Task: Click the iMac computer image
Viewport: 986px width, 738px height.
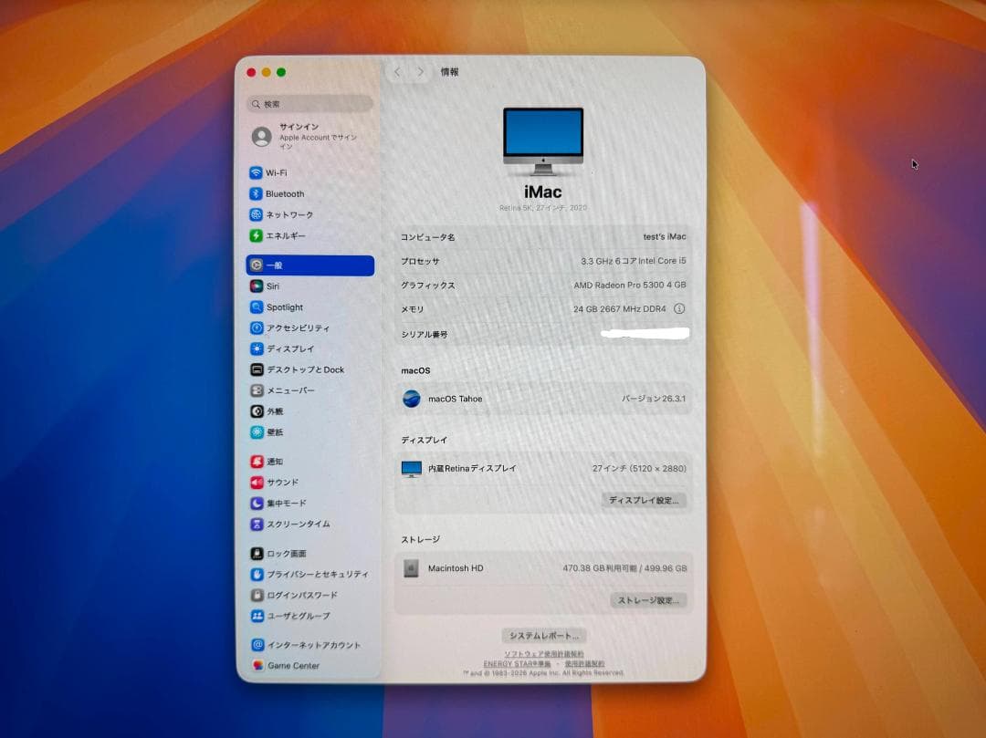Action: 543,141
